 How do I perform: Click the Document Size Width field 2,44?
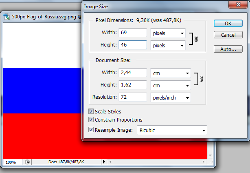pyautogui.click(x=133, y=73)
